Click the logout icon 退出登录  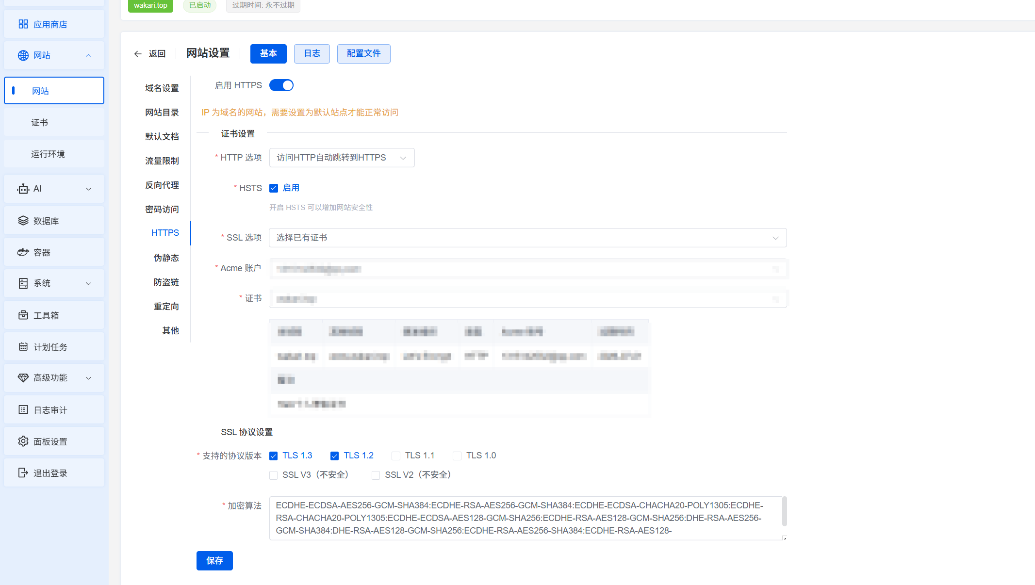pyautogui.click(x=23, y=473)
